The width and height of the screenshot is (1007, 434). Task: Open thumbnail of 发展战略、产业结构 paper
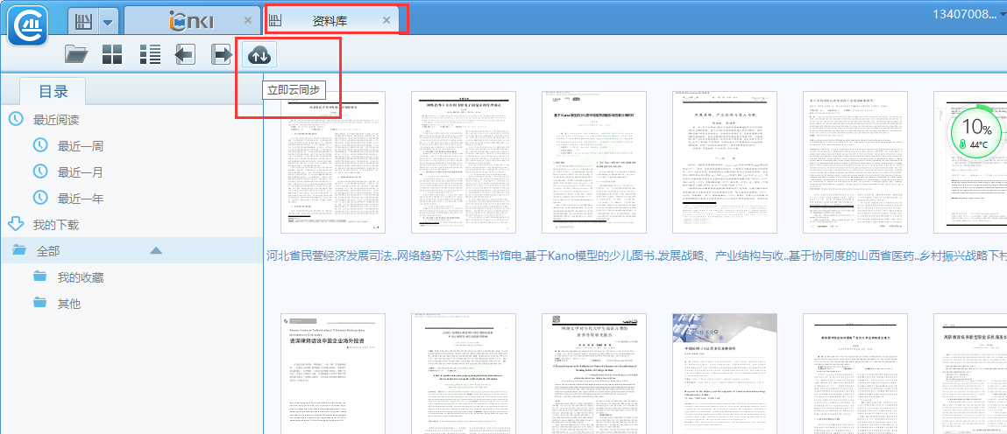pos(725,163)
